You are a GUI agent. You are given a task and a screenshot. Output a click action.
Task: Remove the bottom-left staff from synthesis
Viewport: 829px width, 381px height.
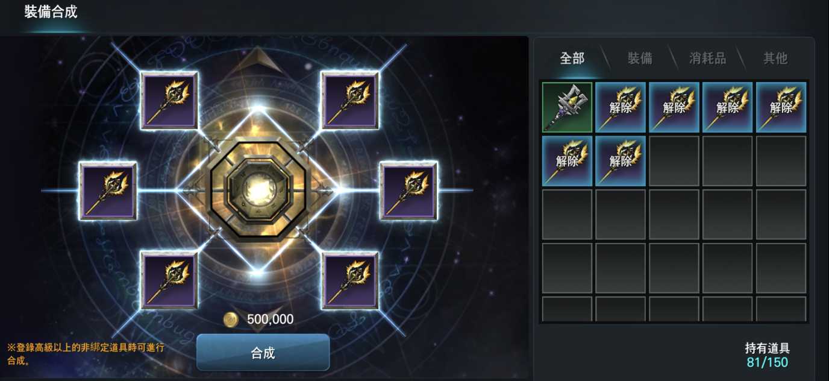(169, 280)
